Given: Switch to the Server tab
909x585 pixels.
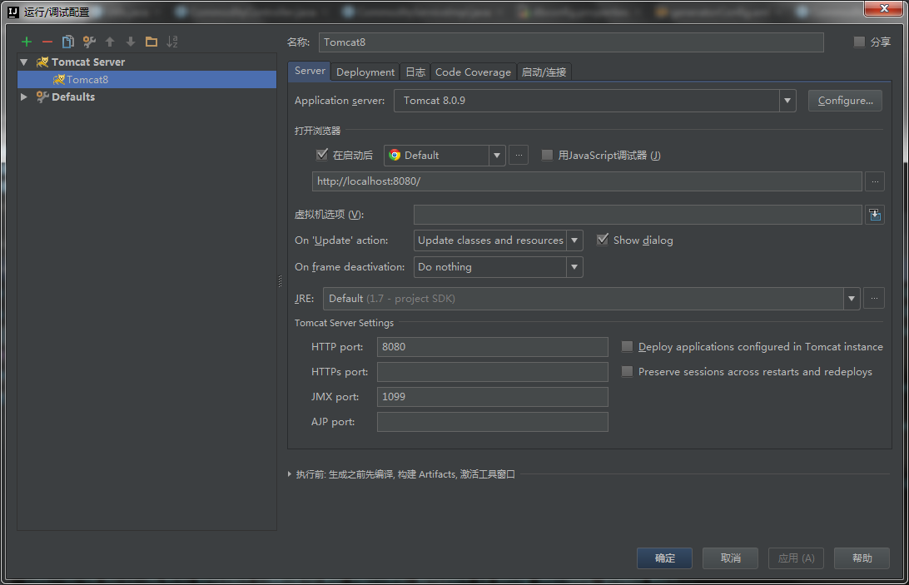Looking at the screenshot, I should [x=310, y=72].
